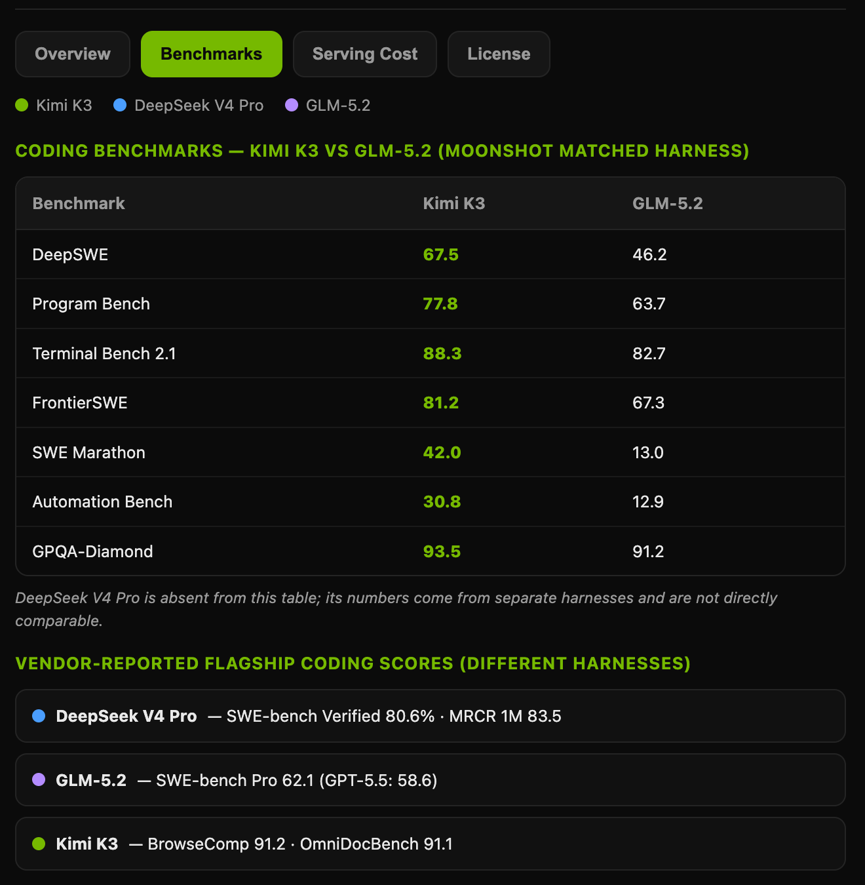Open the Kimi K3 BrowseComp card
The height and width of the screenshot is (885, 865).
pyautogui.click(x=431, y=844)
